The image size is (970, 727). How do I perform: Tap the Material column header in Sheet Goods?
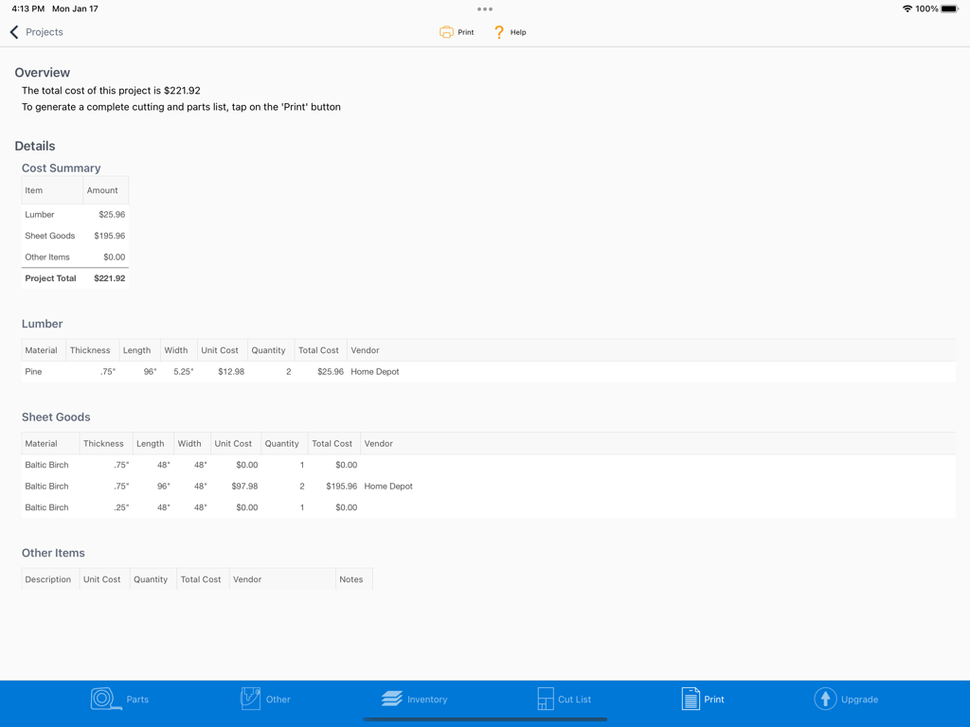42,443
